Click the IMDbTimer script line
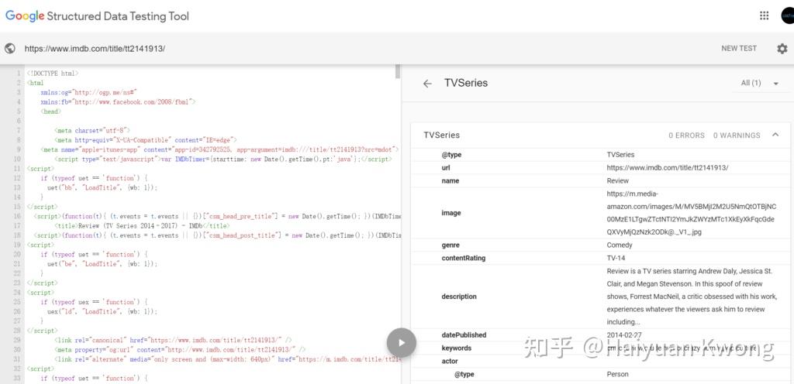Screen dimensions: 794x384 point(223,159)
